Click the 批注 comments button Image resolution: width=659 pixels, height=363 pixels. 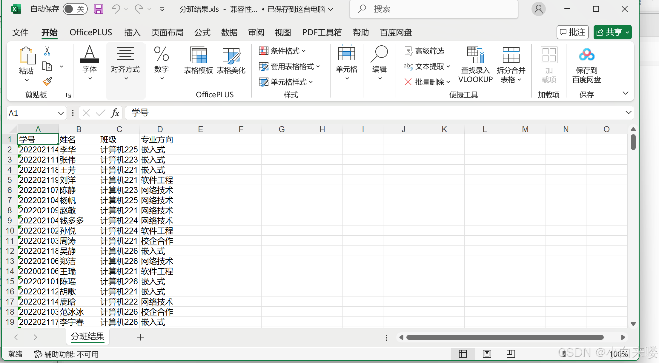pos(572,32)
